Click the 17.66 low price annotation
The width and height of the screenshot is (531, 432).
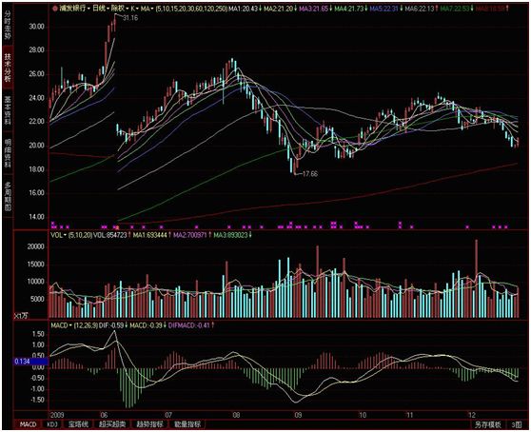pyautogui.click(x=310, y=174)
